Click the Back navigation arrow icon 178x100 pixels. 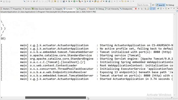coord(125,1)
